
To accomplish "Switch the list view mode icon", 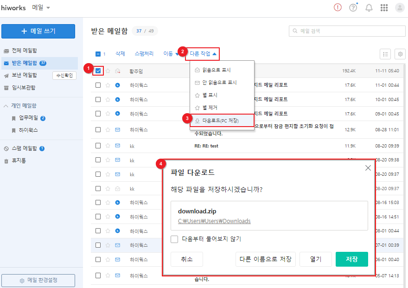I will [x=385, y=54].
